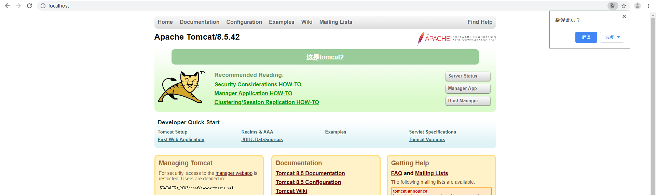The height and width of the screenshot is (195, 656).
Task: Open Tomcat Versions link
Action: [427, 139]
